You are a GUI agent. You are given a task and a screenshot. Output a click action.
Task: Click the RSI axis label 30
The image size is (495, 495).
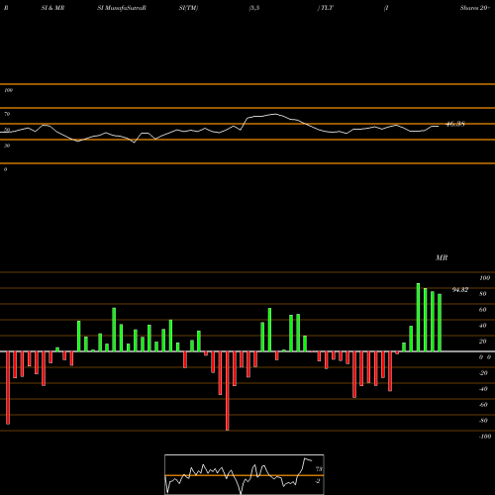(7, 146)
